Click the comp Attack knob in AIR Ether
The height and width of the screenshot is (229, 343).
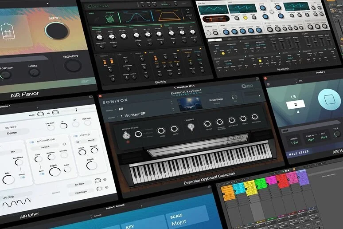coord(82,152)
